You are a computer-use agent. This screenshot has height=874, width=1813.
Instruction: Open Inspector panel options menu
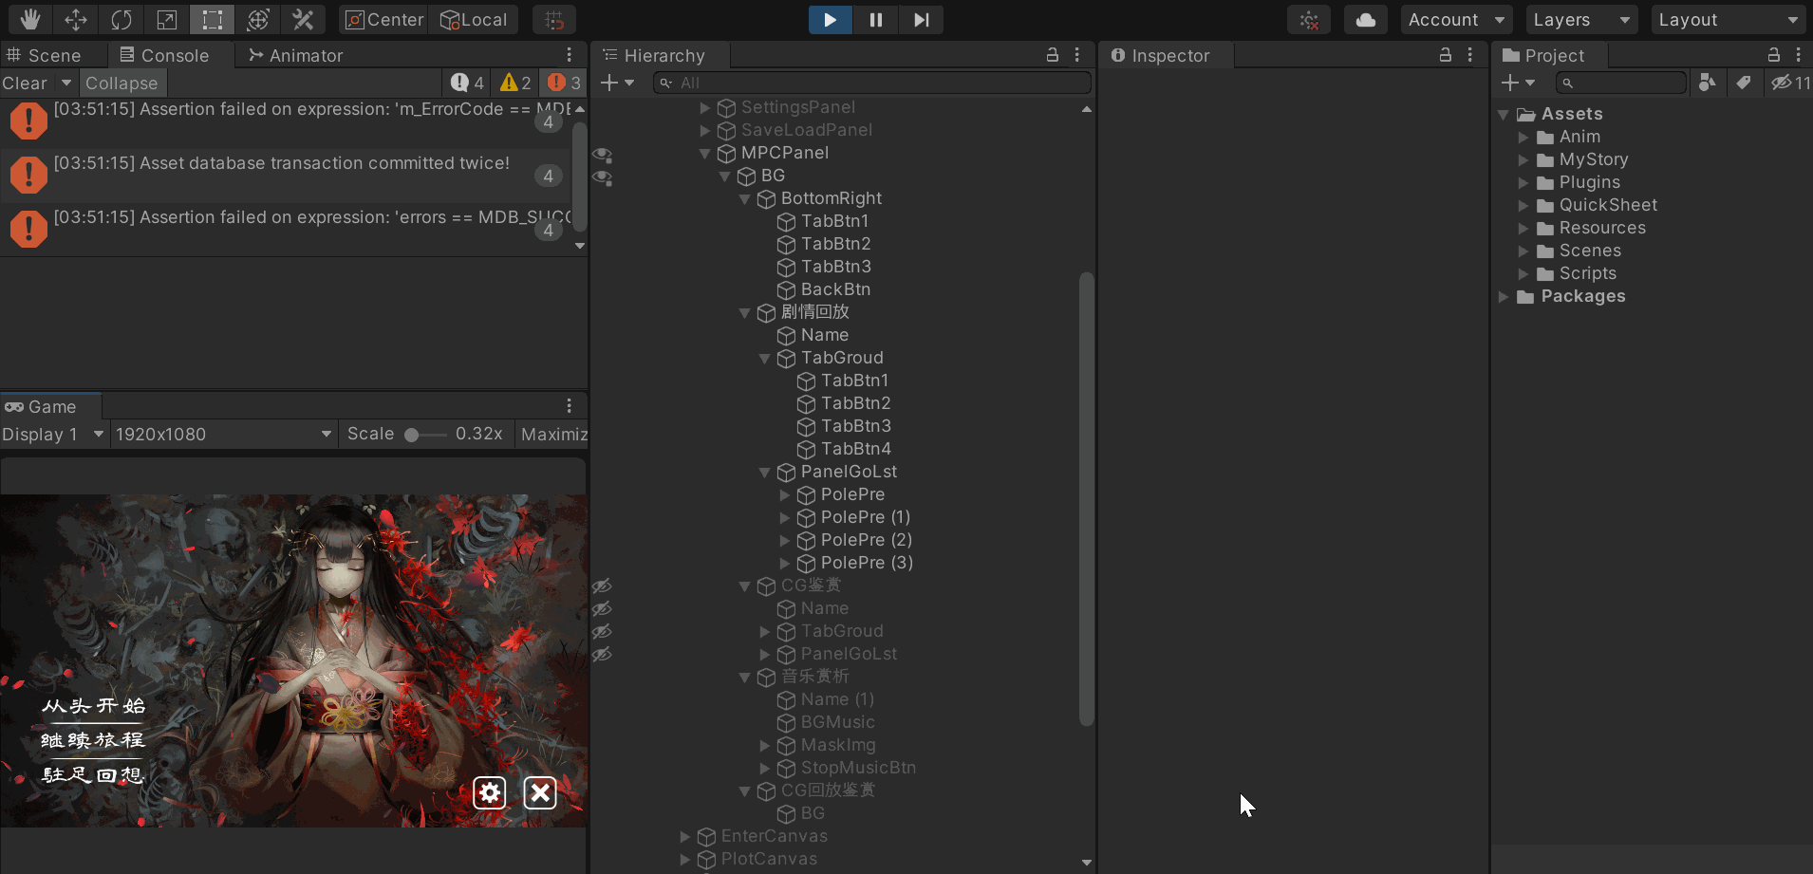point(1469,55)
